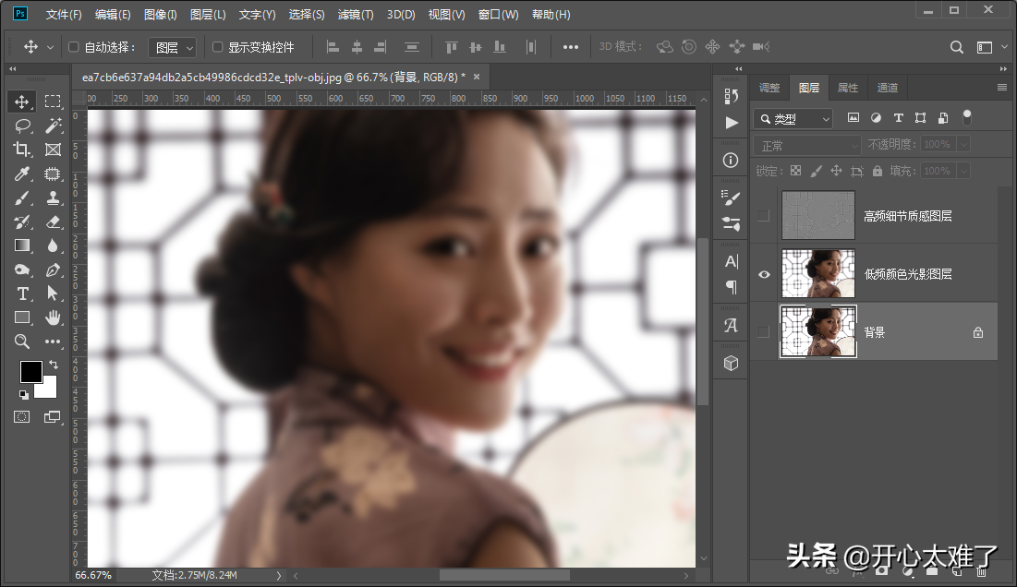
Task: Toggle lock image pixels brush icon
Action: (x=816, y=171)
